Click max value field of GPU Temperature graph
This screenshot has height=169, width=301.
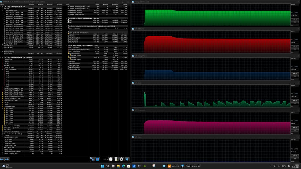tap(295, 113)
